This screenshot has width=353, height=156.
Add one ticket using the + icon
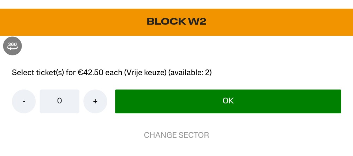tap(95, 101)
